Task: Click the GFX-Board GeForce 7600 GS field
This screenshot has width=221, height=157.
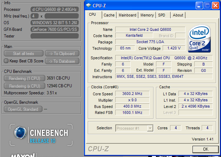Action: coord(54,29)
